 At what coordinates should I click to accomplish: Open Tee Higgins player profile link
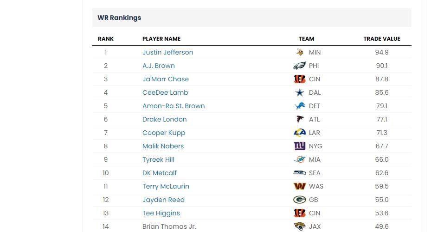161,213
